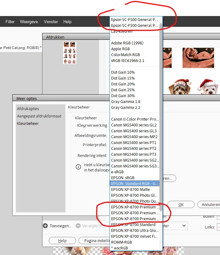Select EPSON XP-8700 Photo Gl profile
Viewport: 220px width, 255px height.
coord(134,195)
